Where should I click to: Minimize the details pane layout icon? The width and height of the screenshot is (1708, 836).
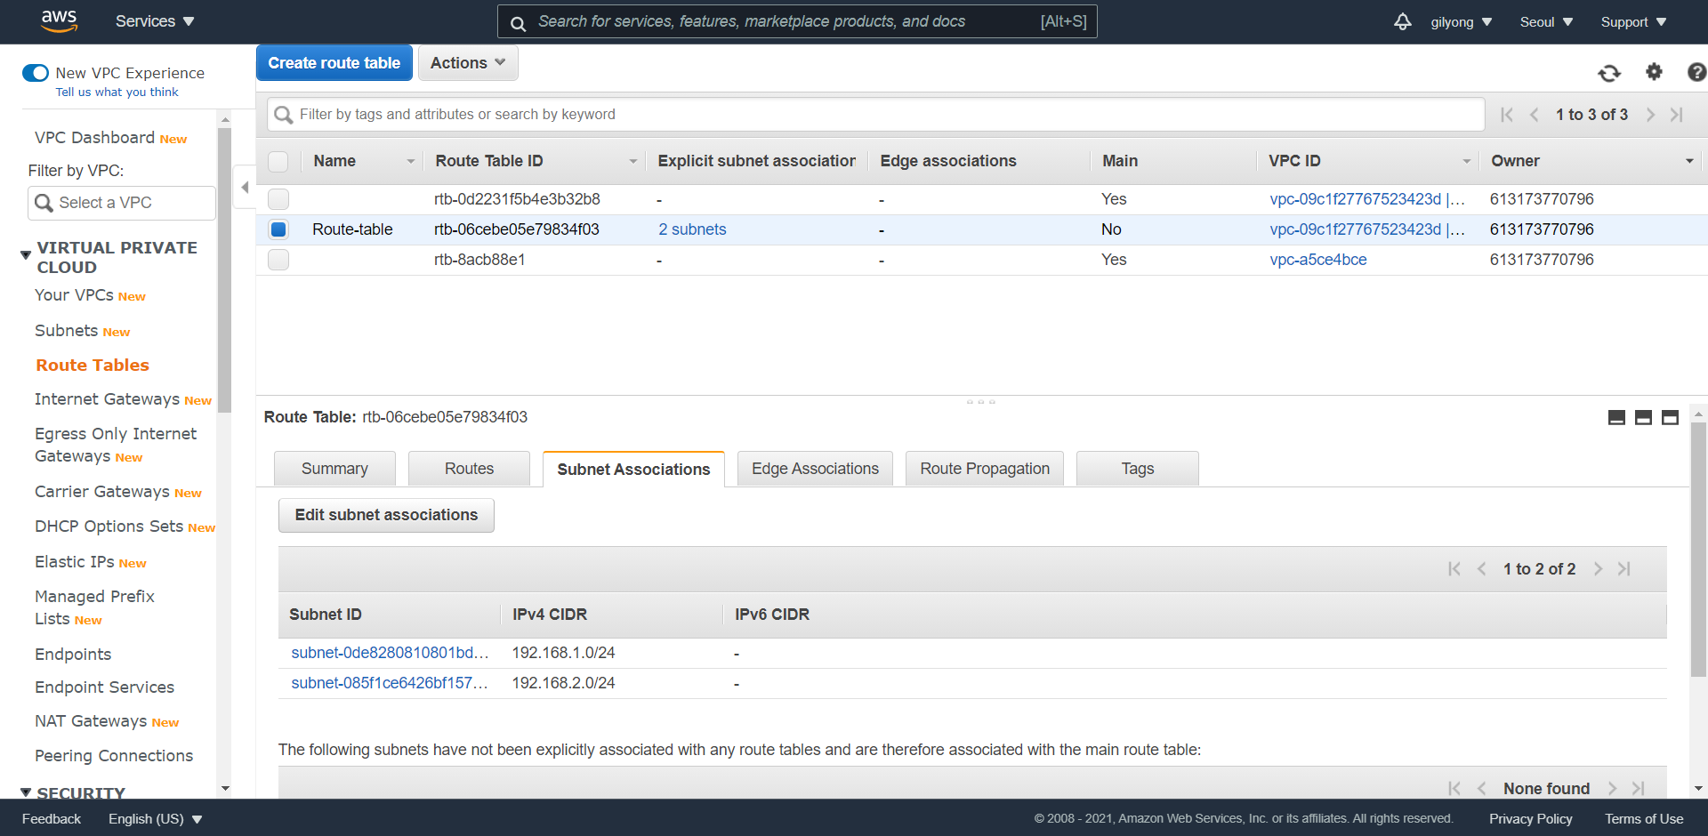1616,417
